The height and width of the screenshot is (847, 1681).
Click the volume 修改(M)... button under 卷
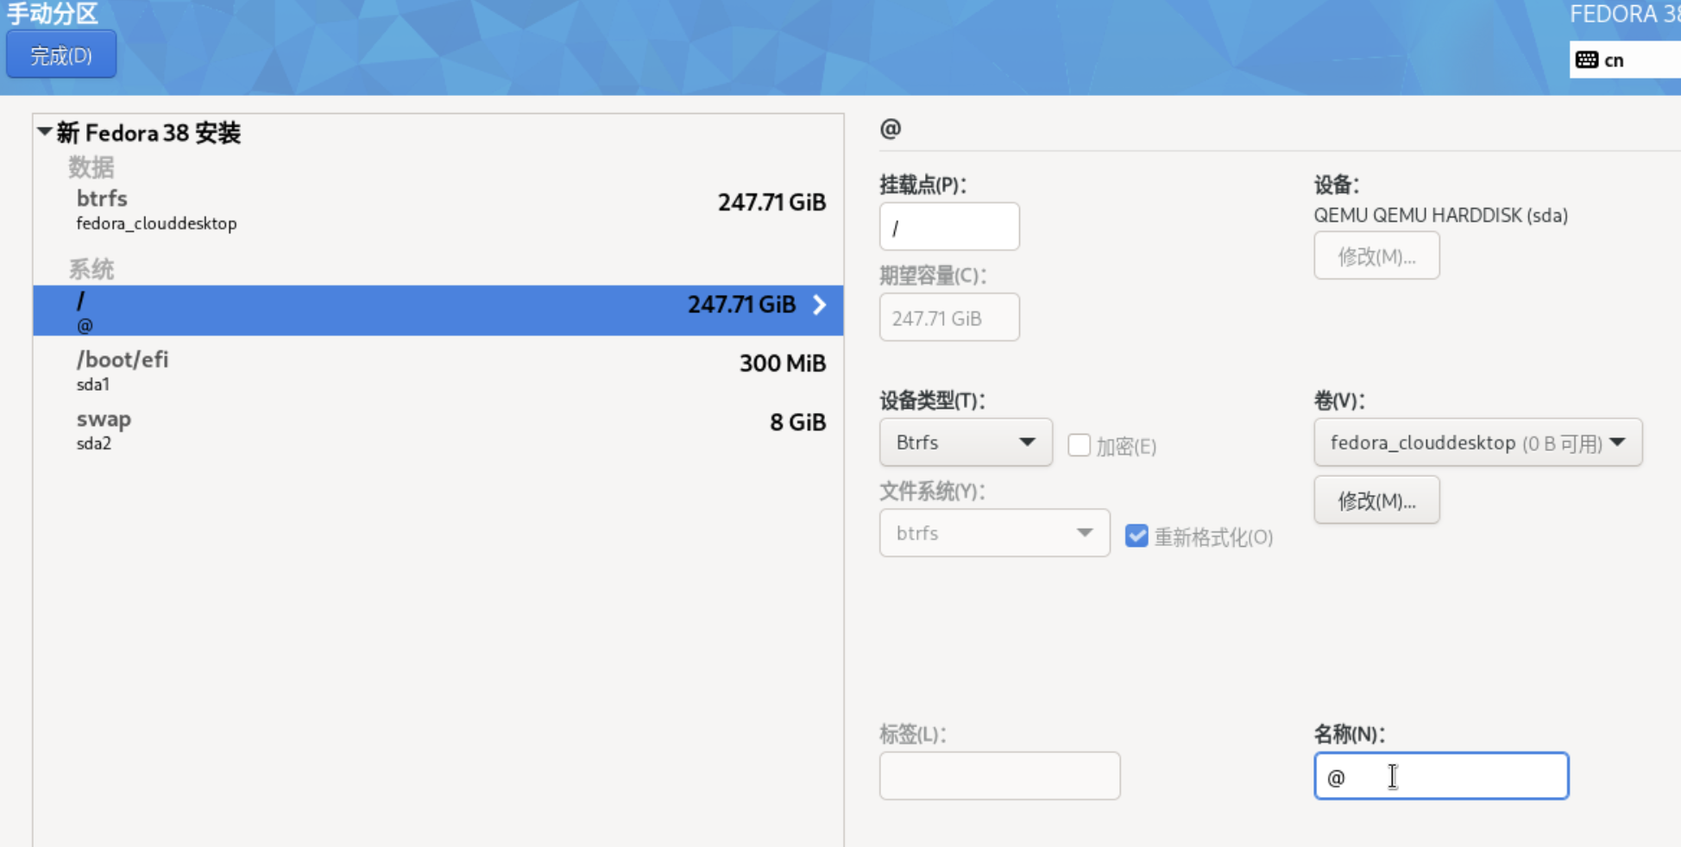pos(1376,500)
